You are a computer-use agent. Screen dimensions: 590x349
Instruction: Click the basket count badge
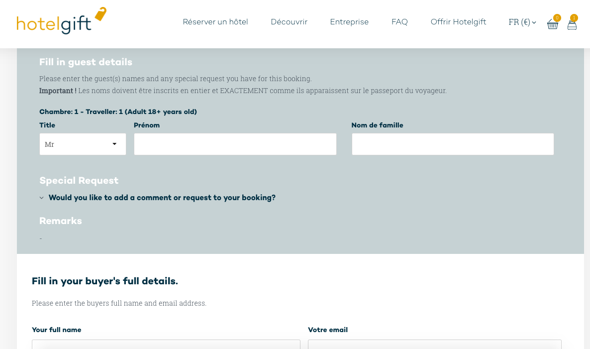(557, 18)
